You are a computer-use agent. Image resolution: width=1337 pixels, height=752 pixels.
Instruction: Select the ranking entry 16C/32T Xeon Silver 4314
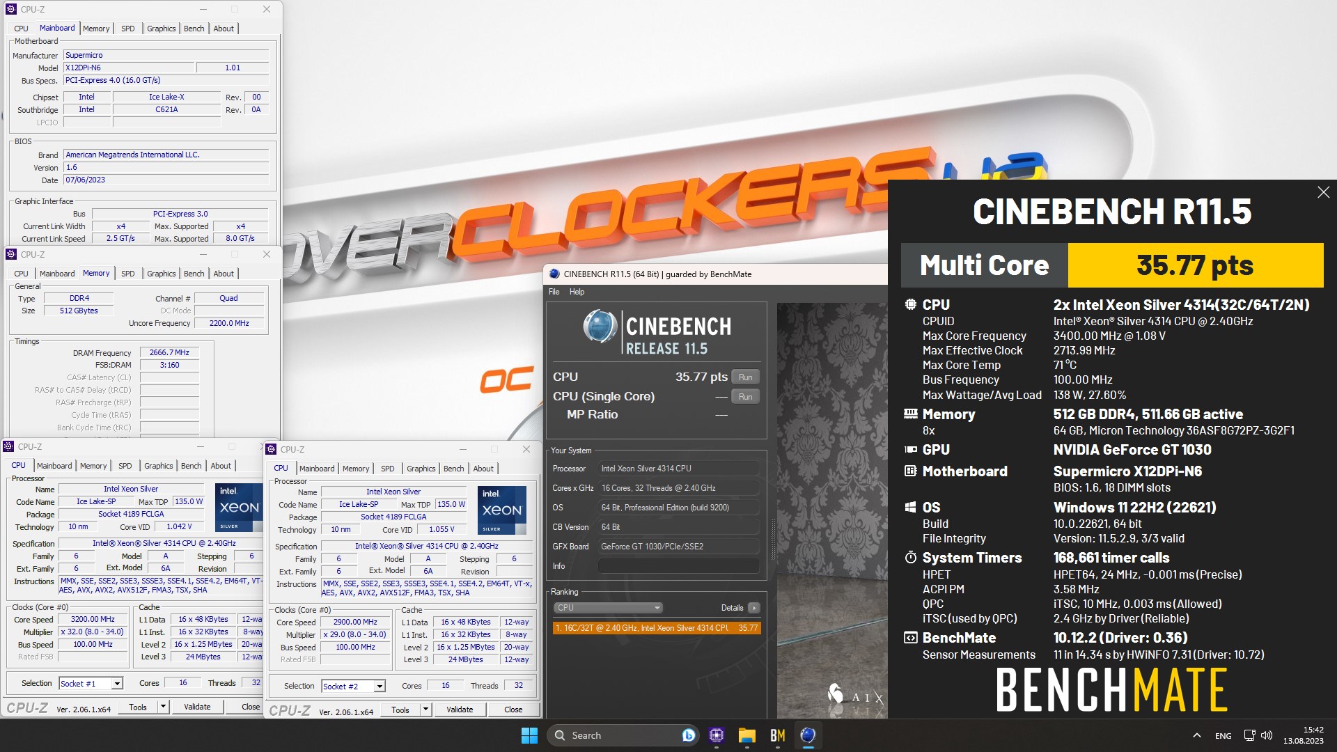656,627
